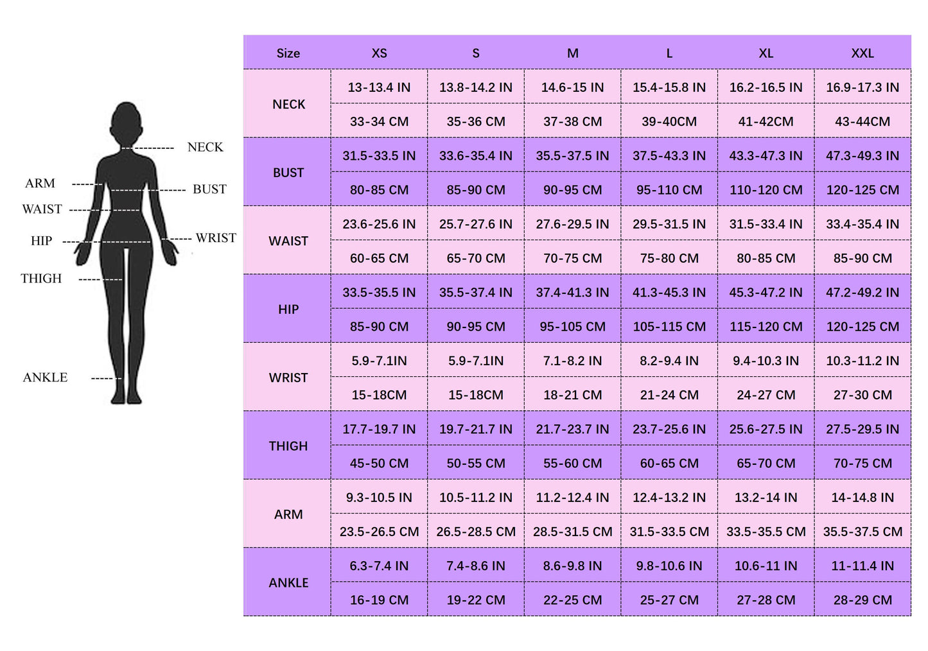Screen dimensions: 928x651
Task: Select the 120-125 CM hip cell
Action: tap(862, 327)
